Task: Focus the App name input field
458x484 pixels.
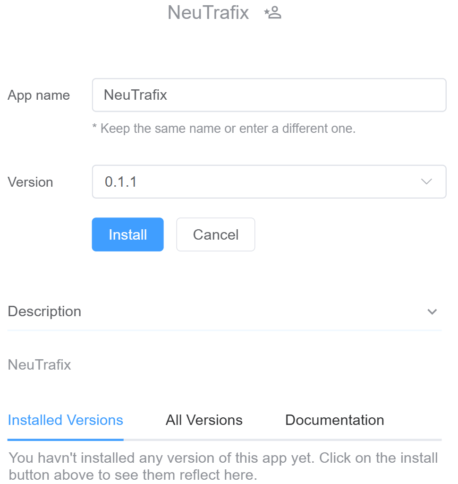Action: 269,95
